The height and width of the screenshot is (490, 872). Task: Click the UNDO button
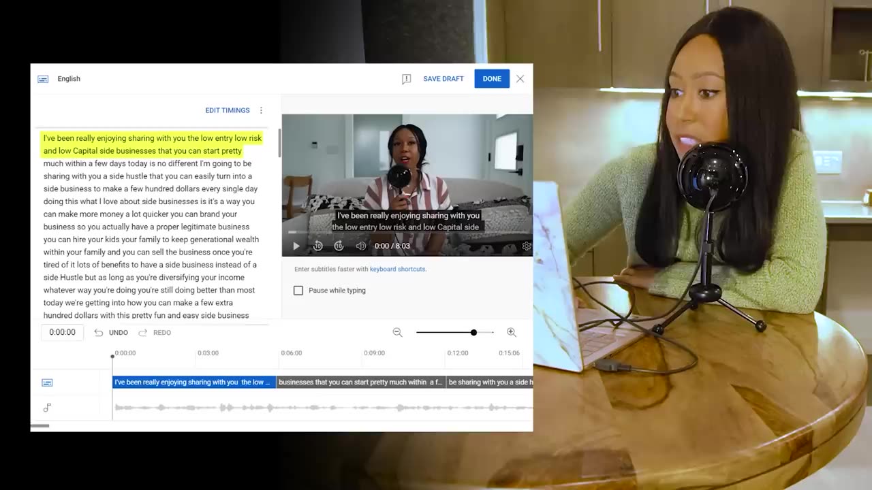pos(111,333)
